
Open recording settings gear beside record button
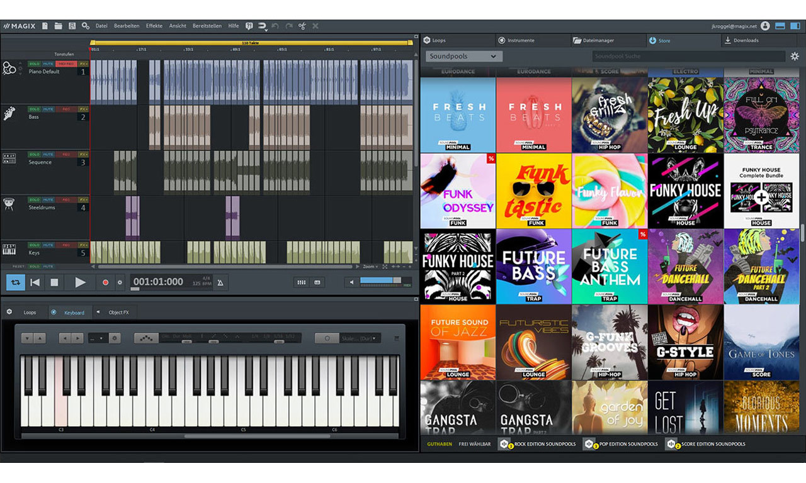[x=120, y=282]
